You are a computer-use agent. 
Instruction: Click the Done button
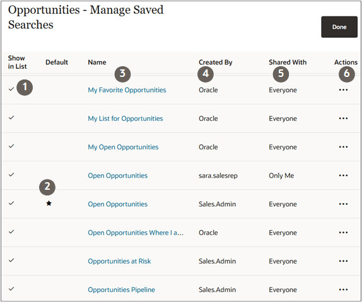pyautogui.click(x=339, y=27)
